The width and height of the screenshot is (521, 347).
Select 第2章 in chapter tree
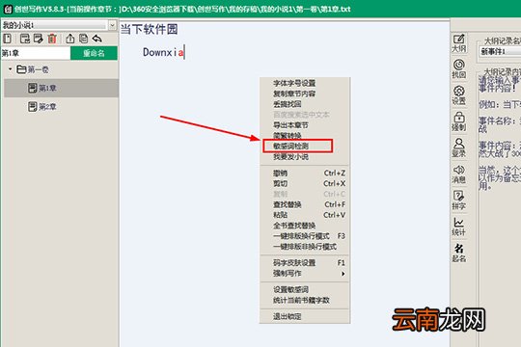(61, 107)
